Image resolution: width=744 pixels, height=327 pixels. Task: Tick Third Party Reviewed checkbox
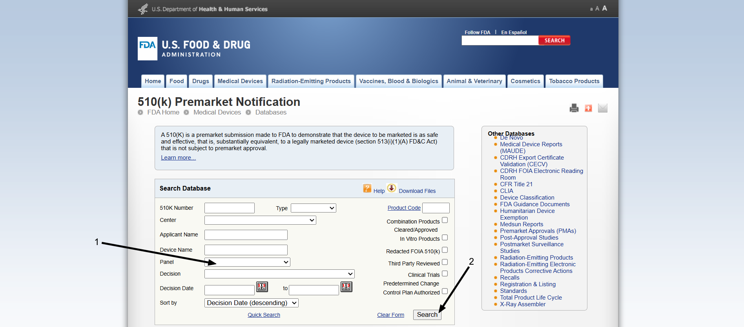tap(445, 262)
